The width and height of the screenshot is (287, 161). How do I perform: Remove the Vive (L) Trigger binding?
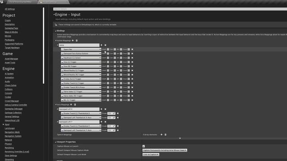[x=132, y=62]
